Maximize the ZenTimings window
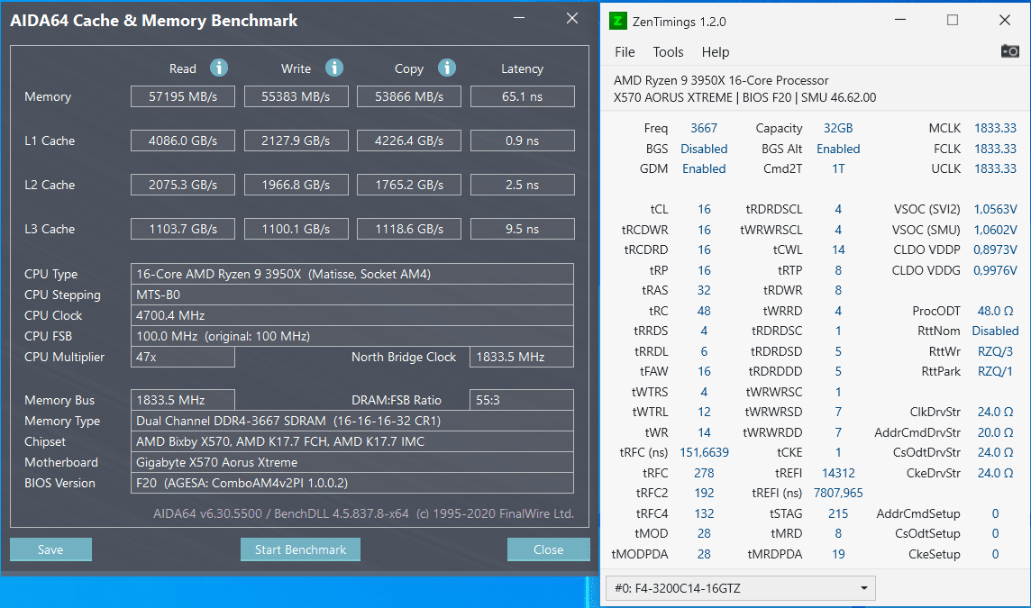Viewport: 1031px width, 608px height. point(952,21)
